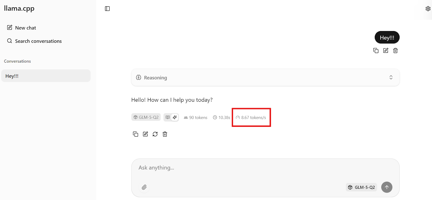Image resolution: width=432 pixels, height=200 pixels.
Task: Delete the user's "Hey!!!" message
Action: coord(396,50)
